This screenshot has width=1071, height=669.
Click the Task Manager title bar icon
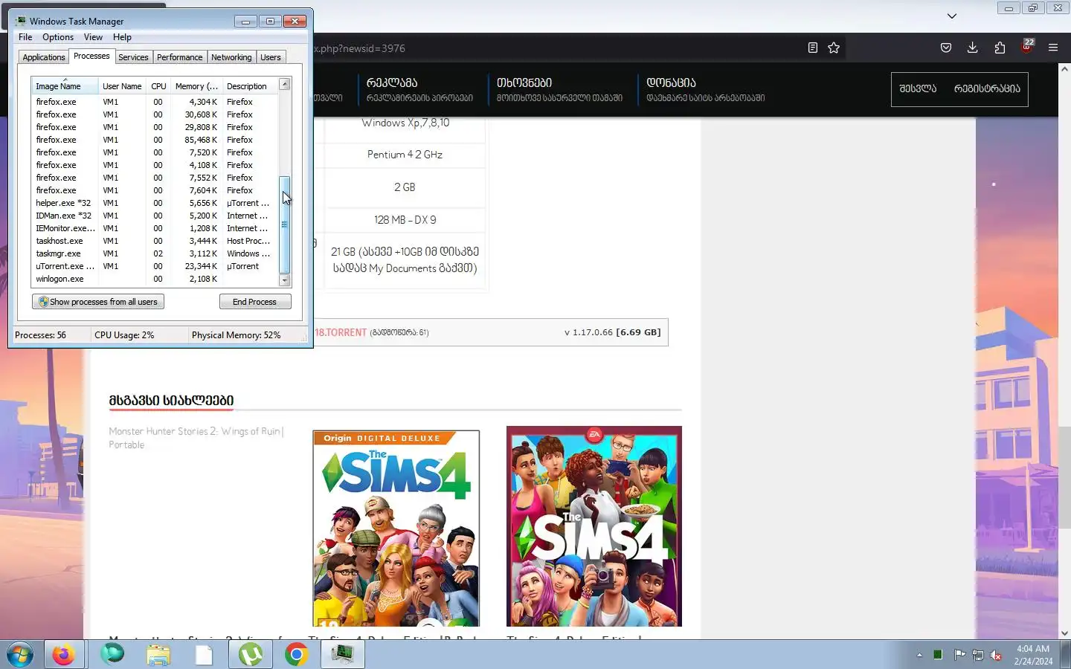pos(21,21)
